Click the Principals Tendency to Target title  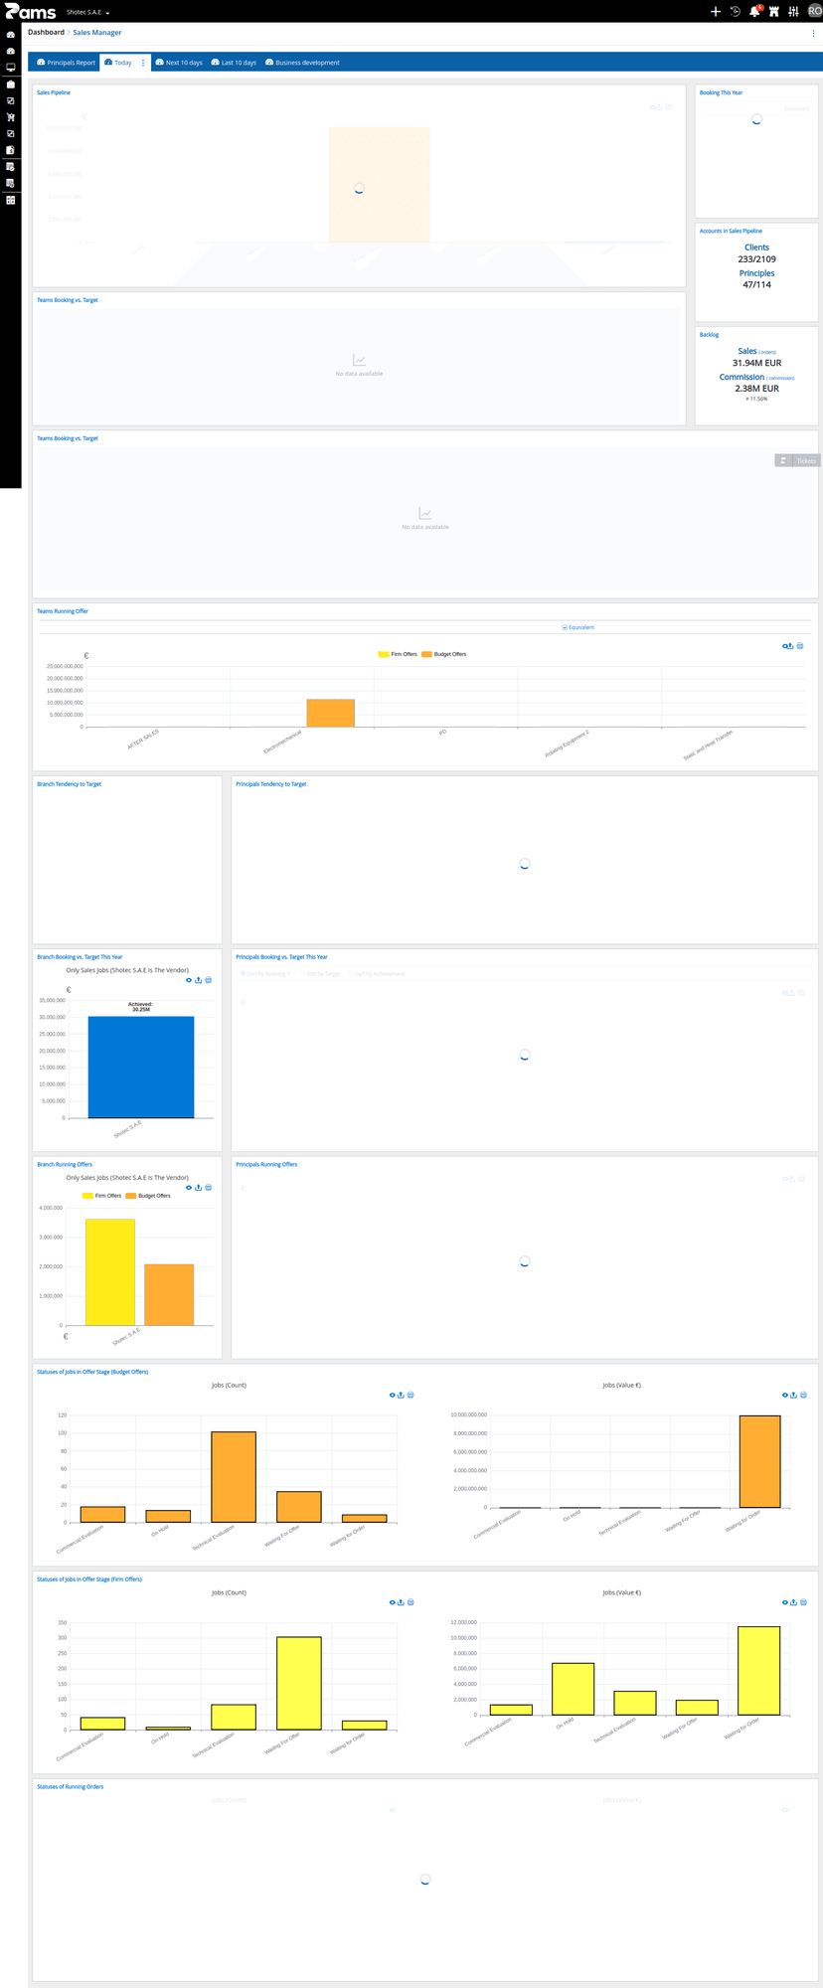(x=270, y=784)
